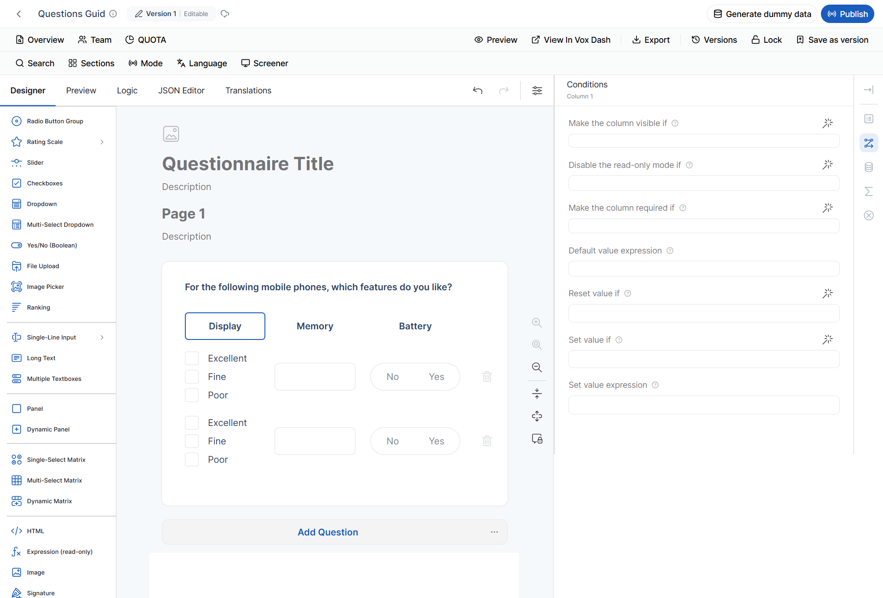Select the Display column header

click(x=225, y=326)
